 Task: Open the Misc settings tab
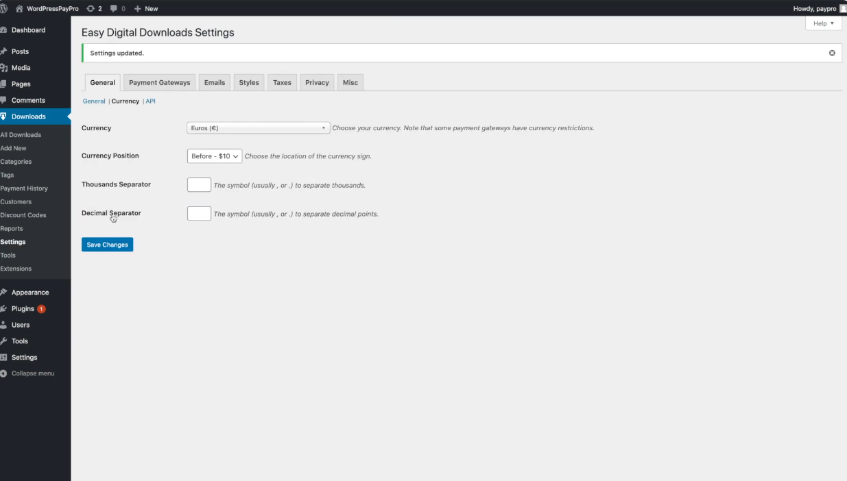click(350, 82)
